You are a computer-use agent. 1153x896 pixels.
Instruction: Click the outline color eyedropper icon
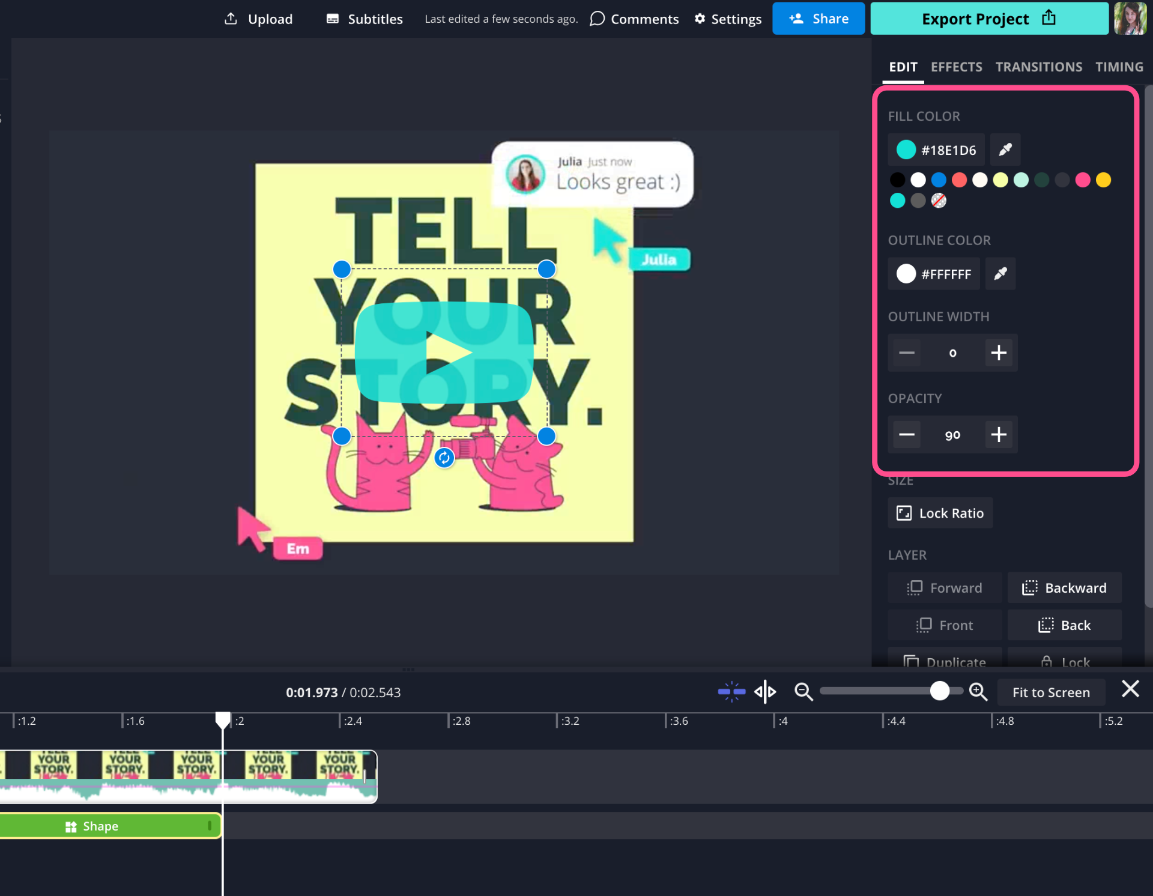pos(1000,274)
